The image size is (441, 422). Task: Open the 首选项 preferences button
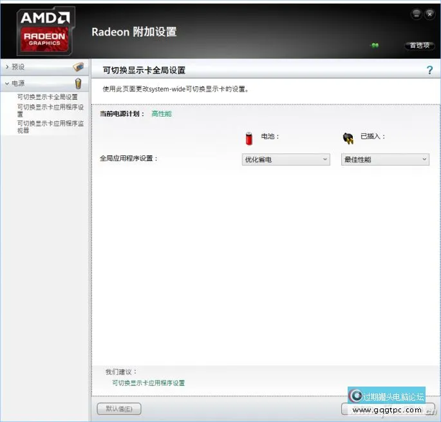coord(420,45)
